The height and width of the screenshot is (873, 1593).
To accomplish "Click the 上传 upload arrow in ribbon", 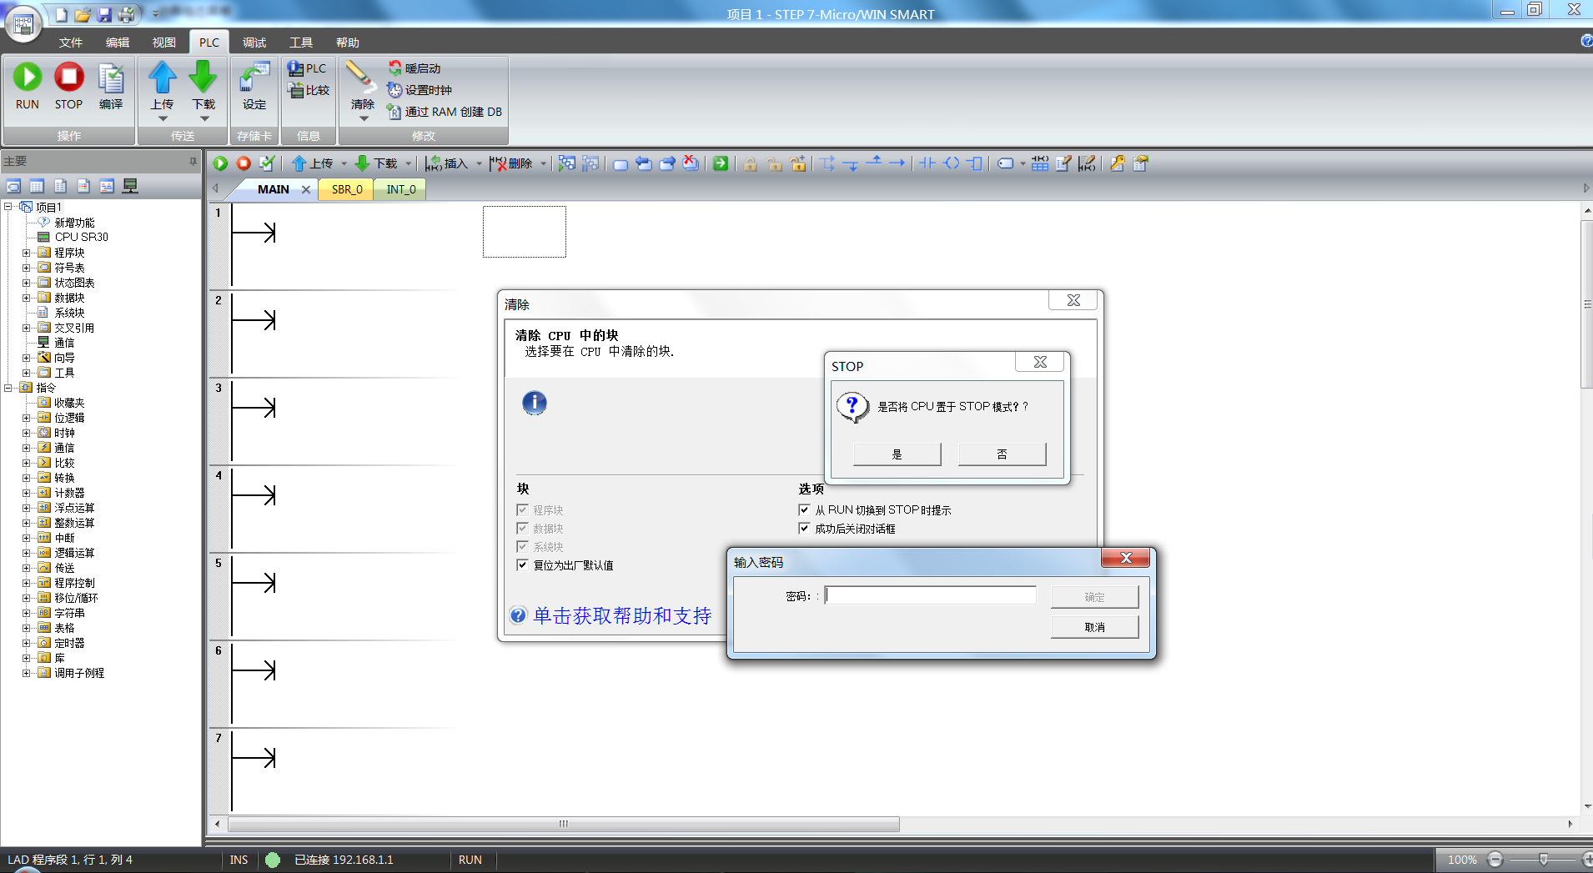I will 163,78.
